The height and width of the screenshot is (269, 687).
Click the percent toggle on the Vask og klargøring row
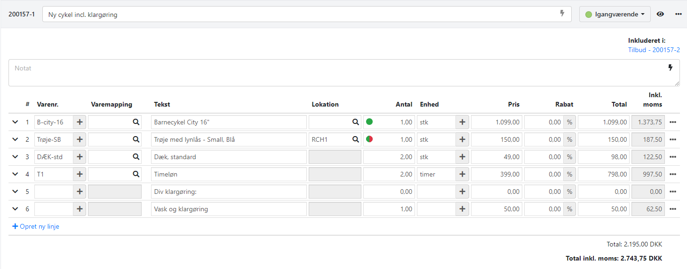point(569,209)
